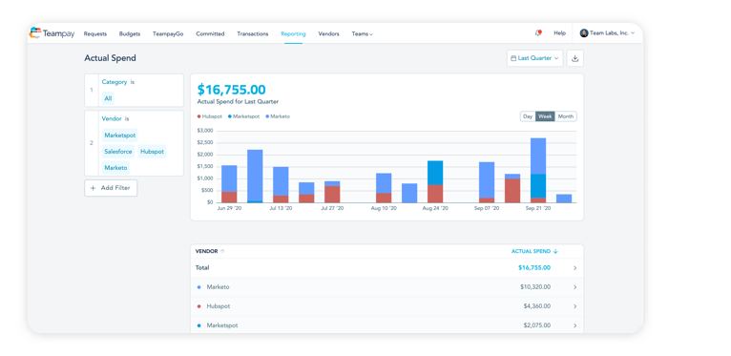Expand the Marketo row chevron
The image size is (731, 356).
[x=574, y=287]
